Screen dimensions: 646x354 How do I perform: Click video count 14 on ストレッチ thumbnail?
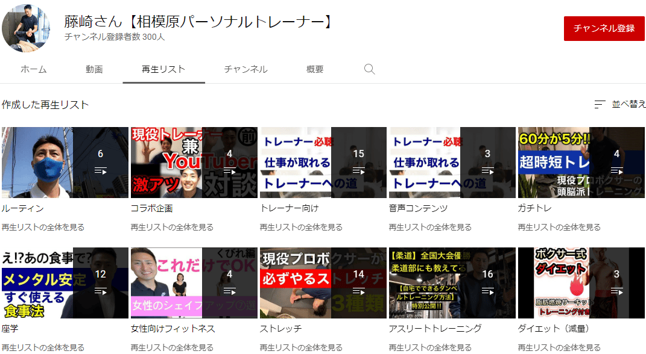click(x=358, y=275)
